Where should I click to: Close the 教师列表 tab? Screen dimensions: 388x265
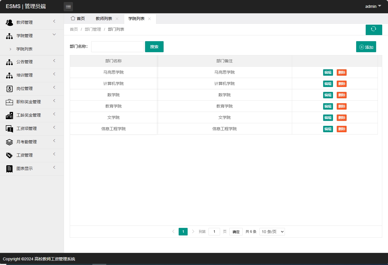(117, 19)
